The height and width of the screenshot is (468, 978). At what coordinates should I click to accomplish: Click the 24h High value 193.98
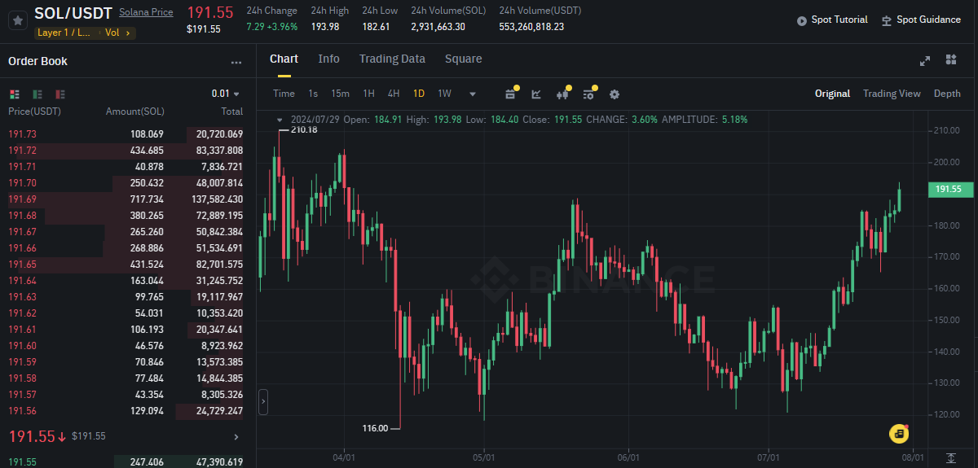(325, 27)
